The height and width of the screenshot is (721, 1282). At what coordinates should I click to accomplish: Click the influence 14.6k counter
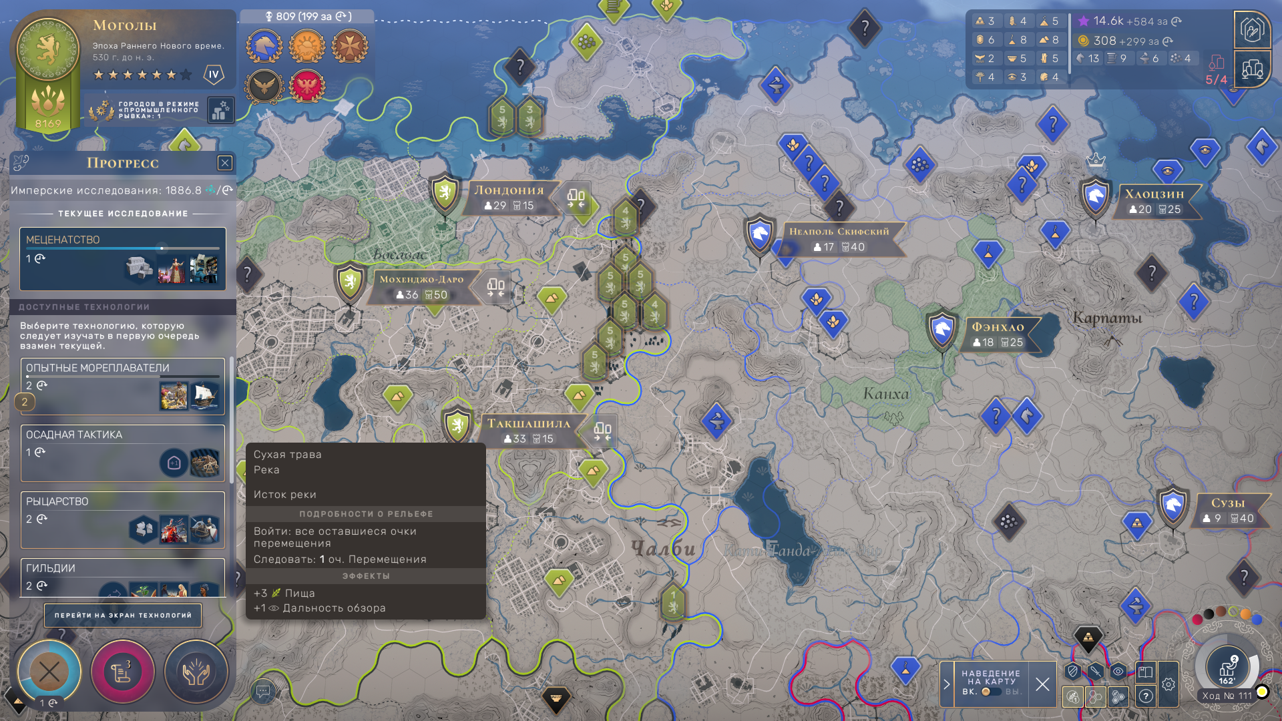tap(1129, 21)
